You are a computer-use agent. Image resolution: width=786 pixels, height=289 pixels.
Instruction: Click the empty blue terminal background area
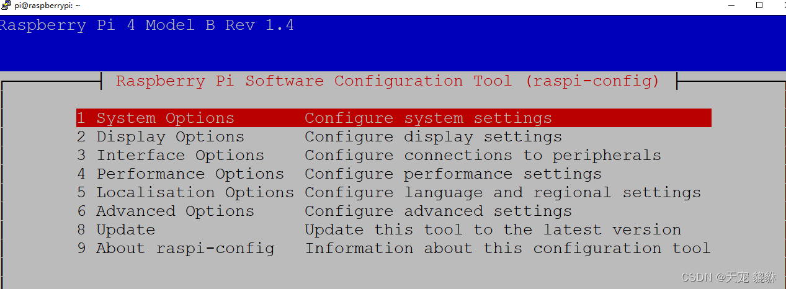[496, 50]
